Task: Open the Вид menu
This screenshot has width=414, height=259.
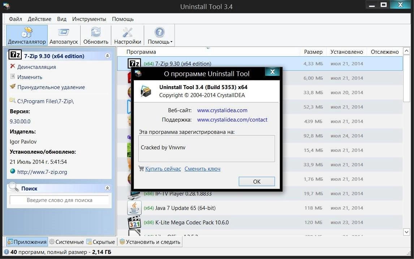Action: [x=61, y=19]
